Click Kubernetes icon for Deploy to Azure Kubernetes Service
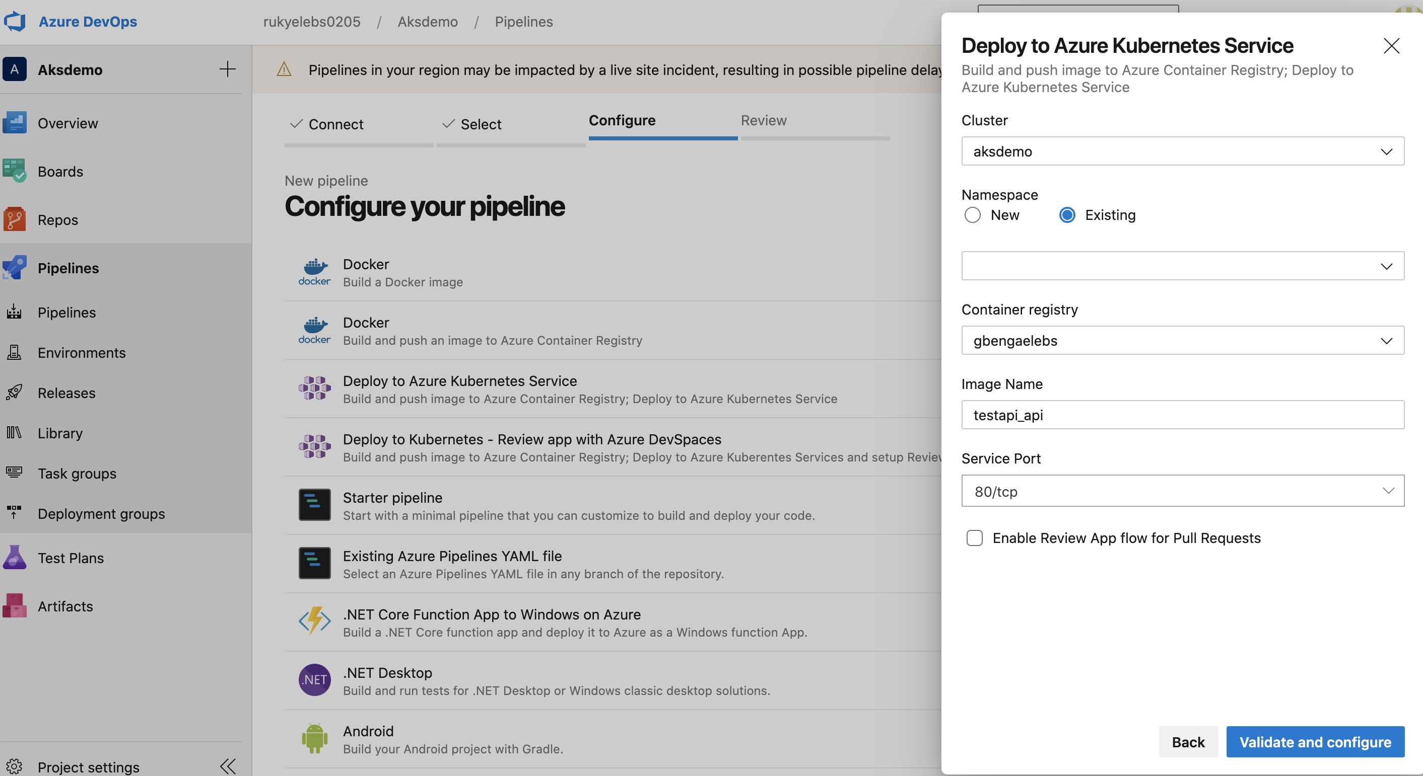 pos(314,389)
